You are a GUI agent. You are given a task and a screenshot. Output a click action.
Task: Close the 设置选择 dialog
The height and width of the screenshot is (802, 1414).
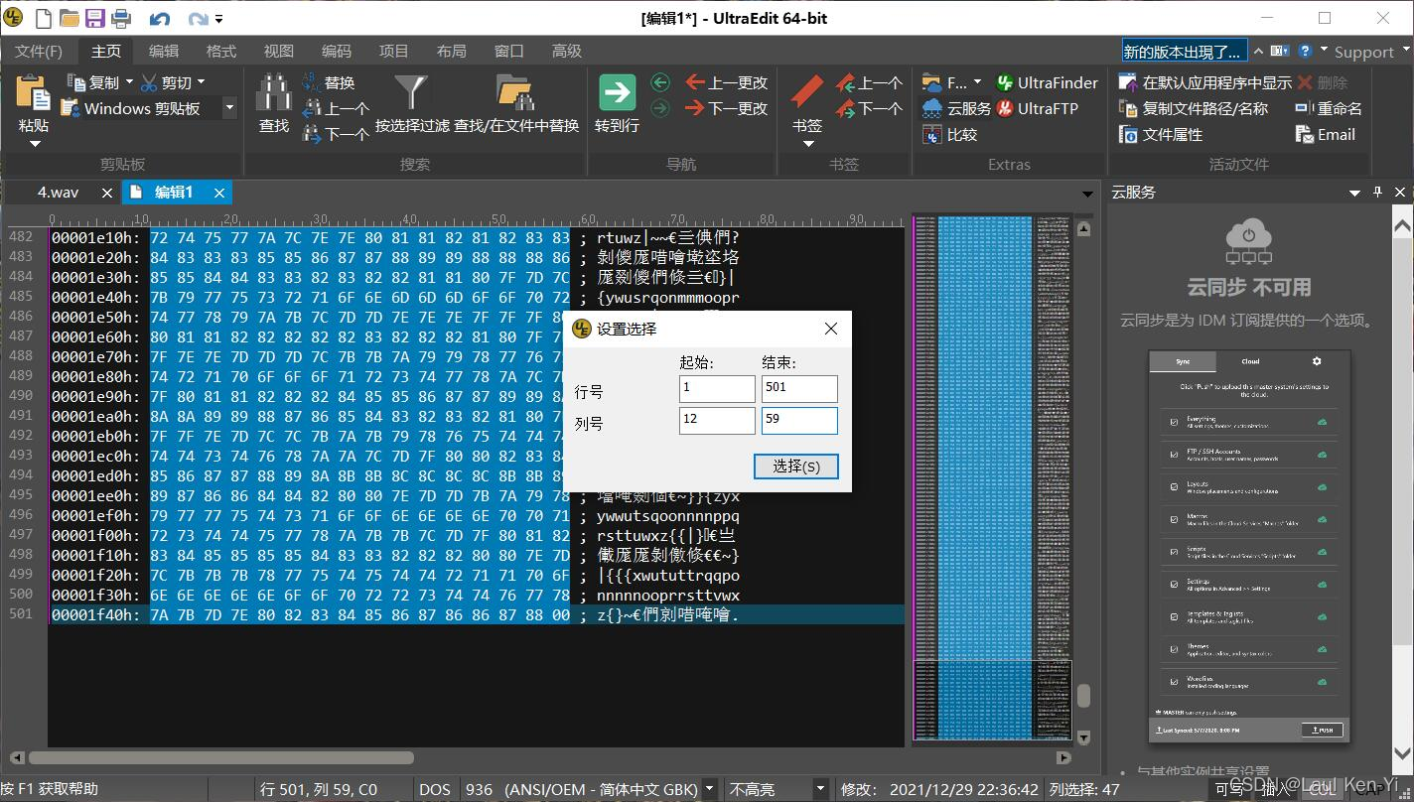tap(831, 329)
